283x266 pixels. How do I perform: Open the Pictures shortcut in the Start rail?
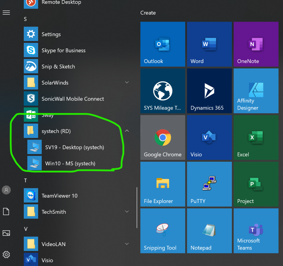[6, 233]
